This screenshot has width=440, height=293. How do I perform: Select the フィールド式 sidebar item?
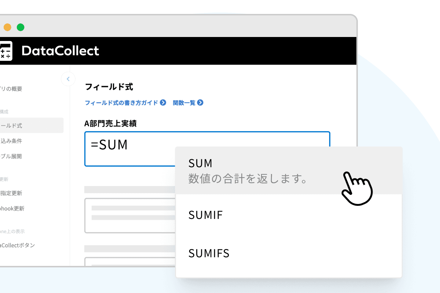[12, 125]
